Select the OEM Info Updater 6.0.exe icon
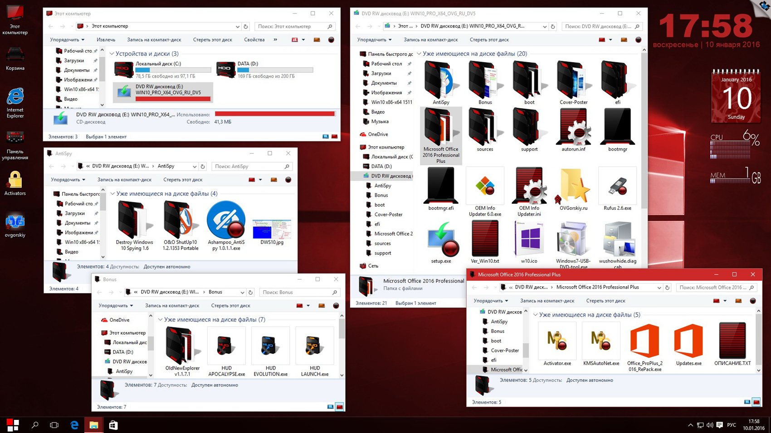Viewport: 771px width, 433px height. (485, 188)
